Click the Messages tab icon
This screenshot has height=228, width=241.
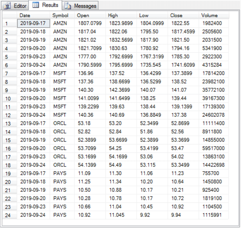(x=67, y=6)
